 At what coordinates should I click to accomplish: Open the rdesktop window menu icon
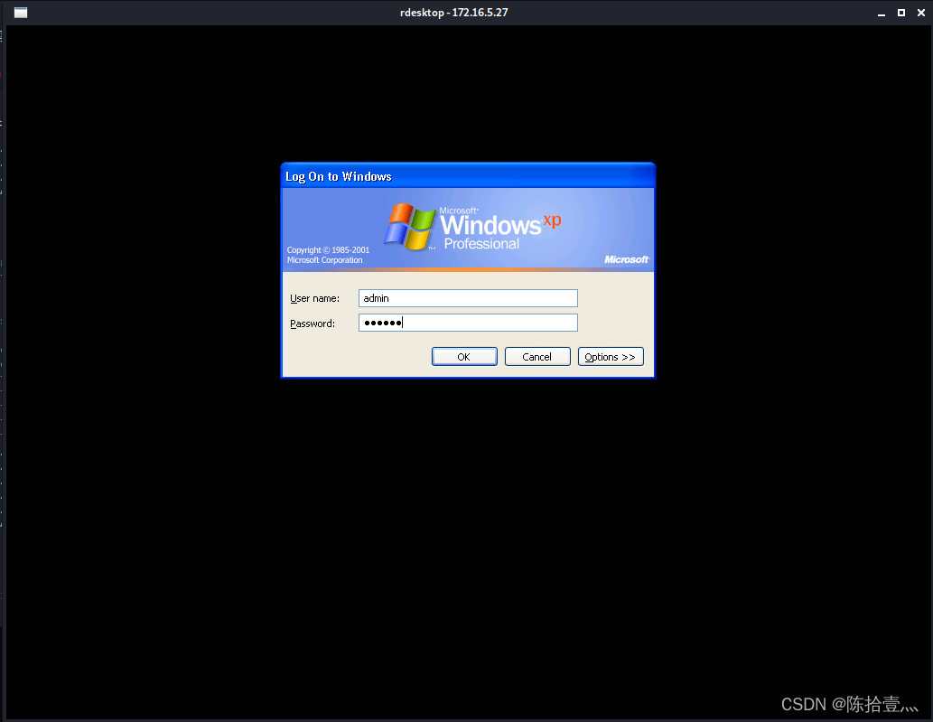pyautogui.click(x=21, y=13)
